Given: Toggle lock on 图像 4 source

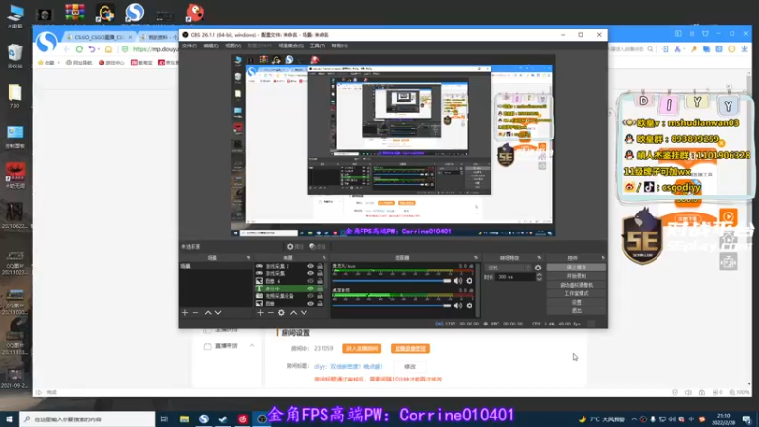Looking at the screenshot, I should coord(320,281).
